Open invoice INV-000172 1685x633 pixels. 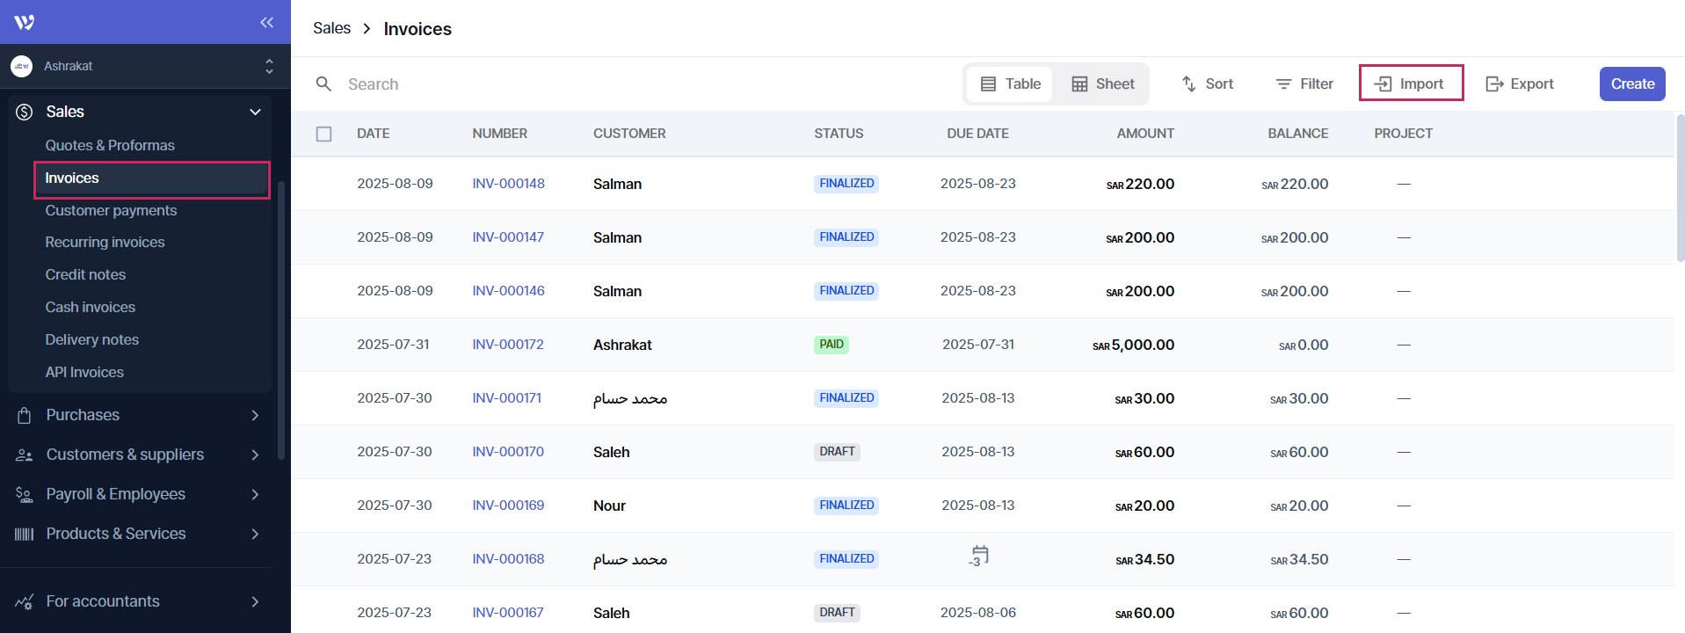pos(508,345)
